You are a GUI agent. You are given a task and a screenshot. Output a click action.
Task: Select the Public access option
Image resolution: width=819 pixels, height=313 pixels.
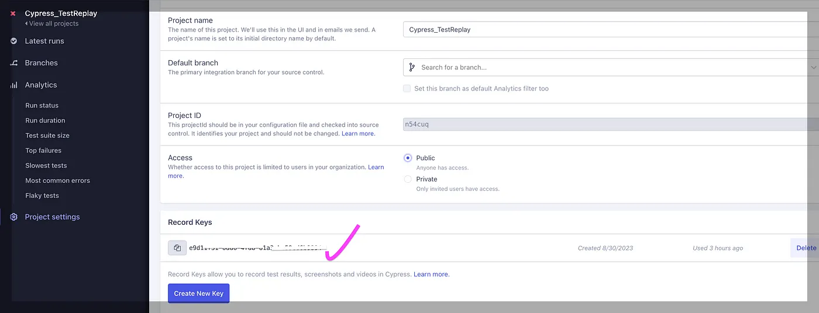tap(408, 158)
